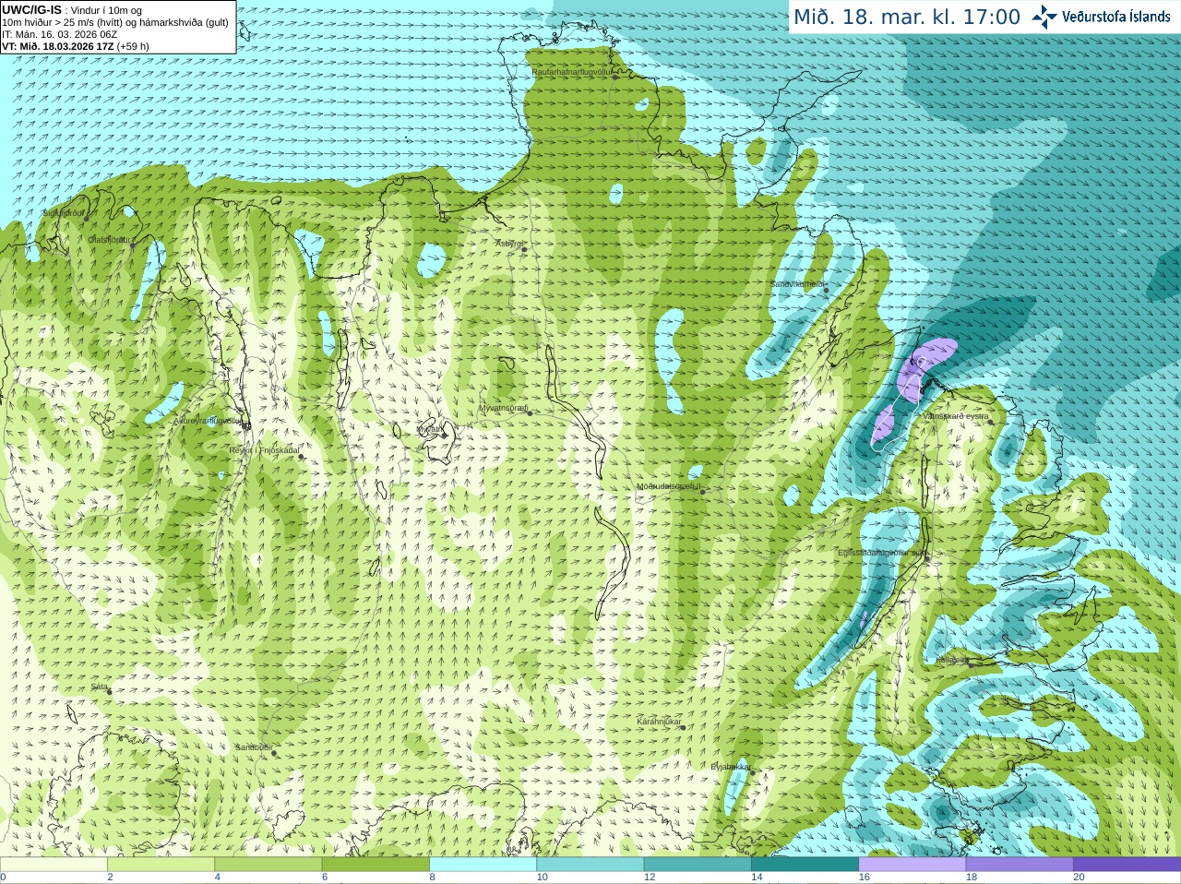Click the lavender 16–18 m/s legend swatch
1181x884 pixels.
click(912, 865)
